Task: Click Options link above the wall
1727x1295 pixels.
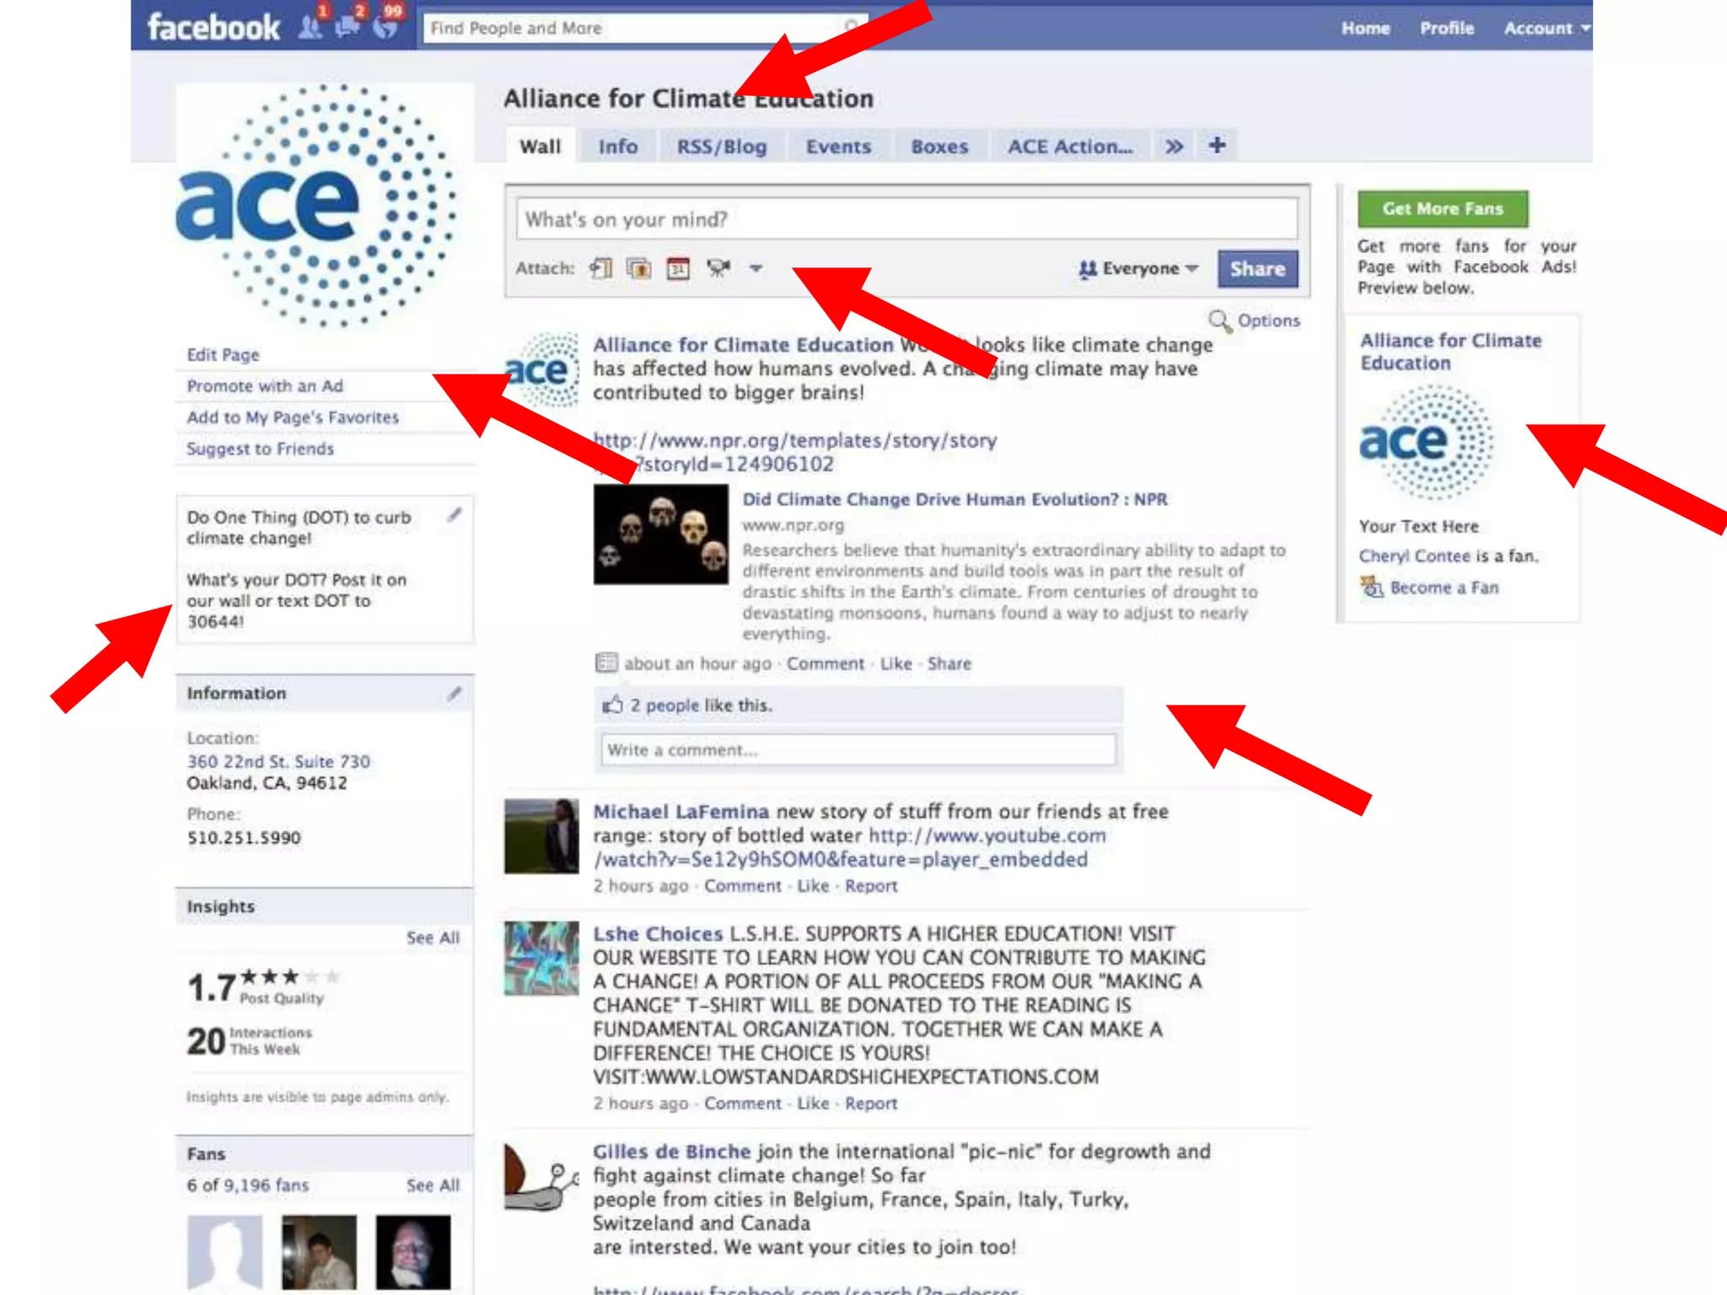Action: click(1268, 320)
